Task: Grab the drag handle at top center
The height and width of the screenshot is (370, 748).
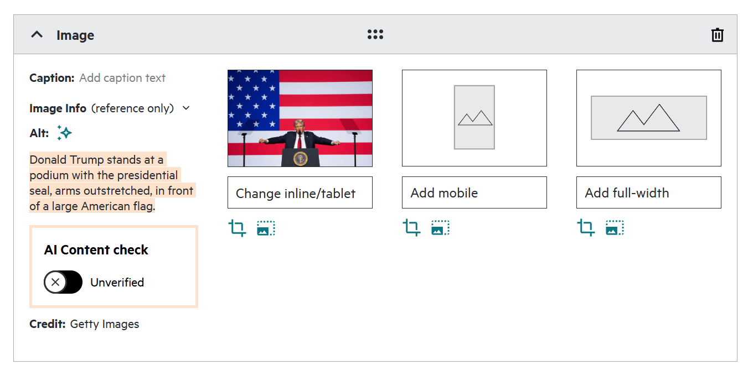Action: tap(375, 34)
